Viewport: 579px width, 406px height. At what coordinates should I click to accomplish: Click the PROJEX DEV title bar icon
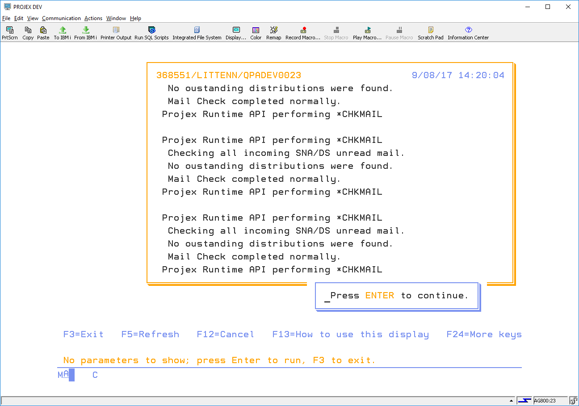coord(7,7)
